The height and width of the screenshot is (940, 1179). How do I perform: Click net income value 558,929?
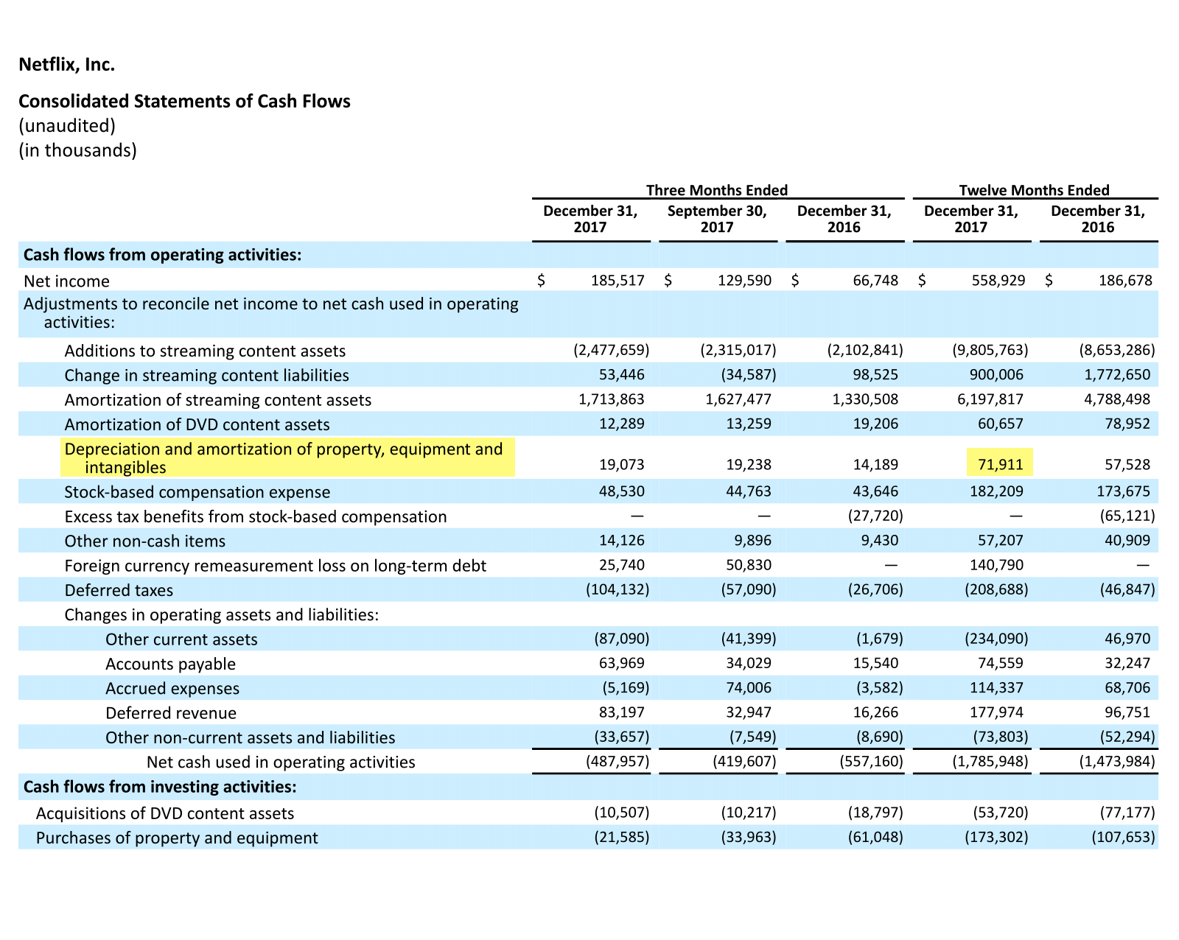[x=998, y=281]
